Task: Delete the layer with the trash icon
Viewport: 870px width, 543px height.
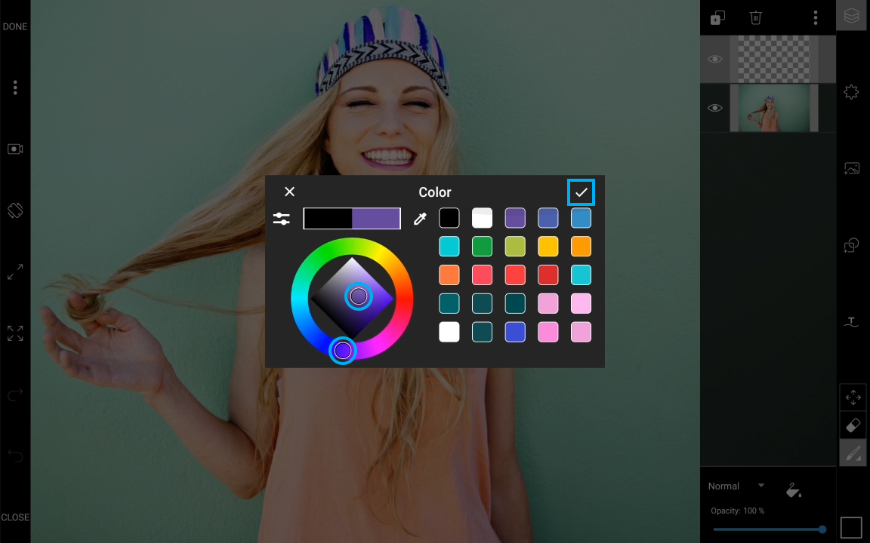Action: click(755, 17)
